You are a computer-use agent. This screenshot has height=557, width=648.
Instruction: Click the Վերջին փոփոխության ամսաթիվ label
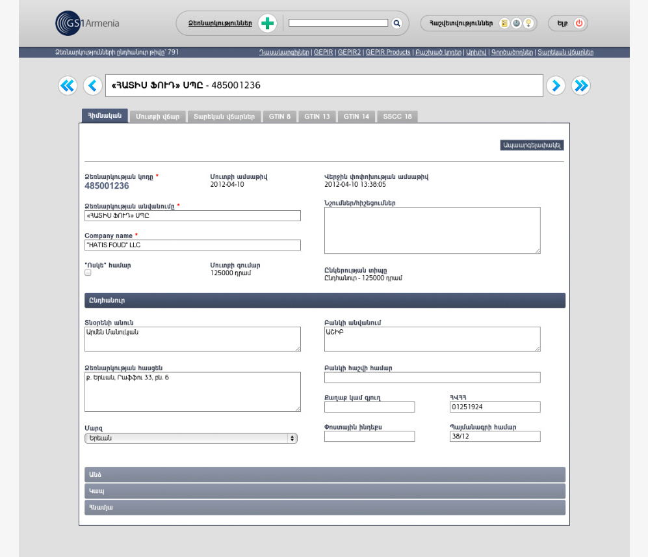coord(376,177)
